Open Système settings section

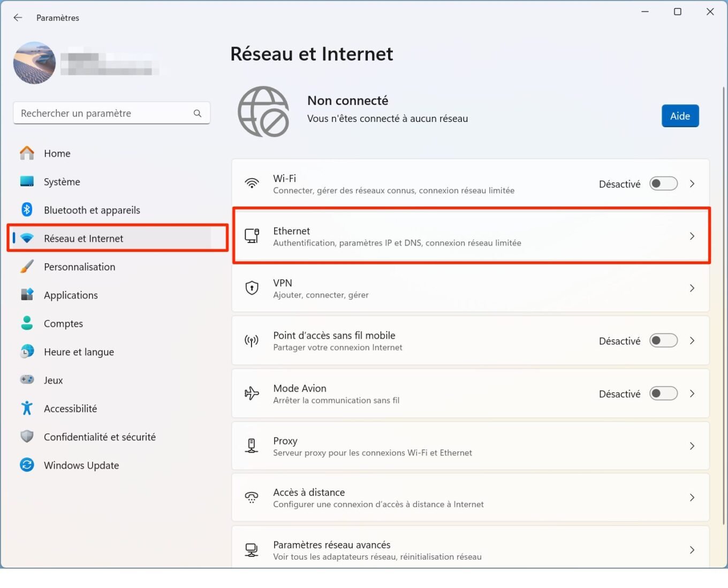(111, 182)
